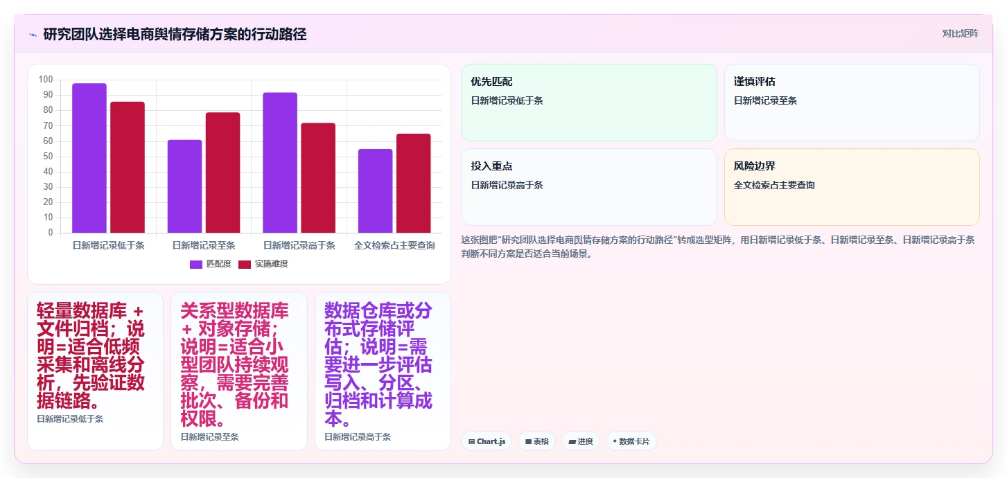Viewport: 1007px width, 478px height.
Task: Click the chart x-axis label 日新增记录低于条
Action: 109,245
